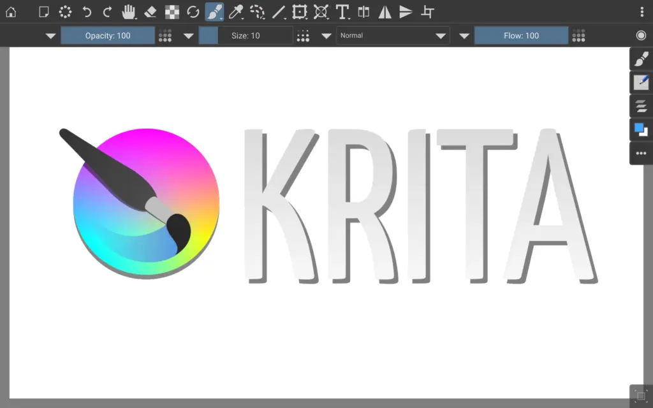Toggle horizontal mirror (twin triangles icon)
653x408 pixels.
(x=385, y=11)
